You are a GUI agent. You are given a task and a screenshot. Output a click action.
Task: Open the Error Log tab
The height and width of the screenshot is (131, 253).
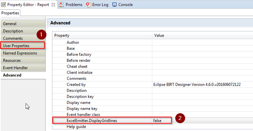tap(97, 5)
